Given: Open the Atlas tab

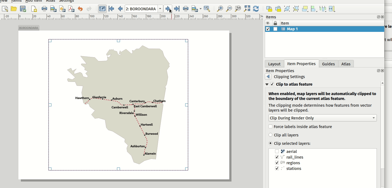Looking at the screenshot, I should pos(346,64).
